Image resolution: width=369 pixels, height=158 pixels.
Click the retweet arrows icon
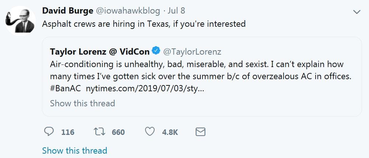[x=99, y=132]
